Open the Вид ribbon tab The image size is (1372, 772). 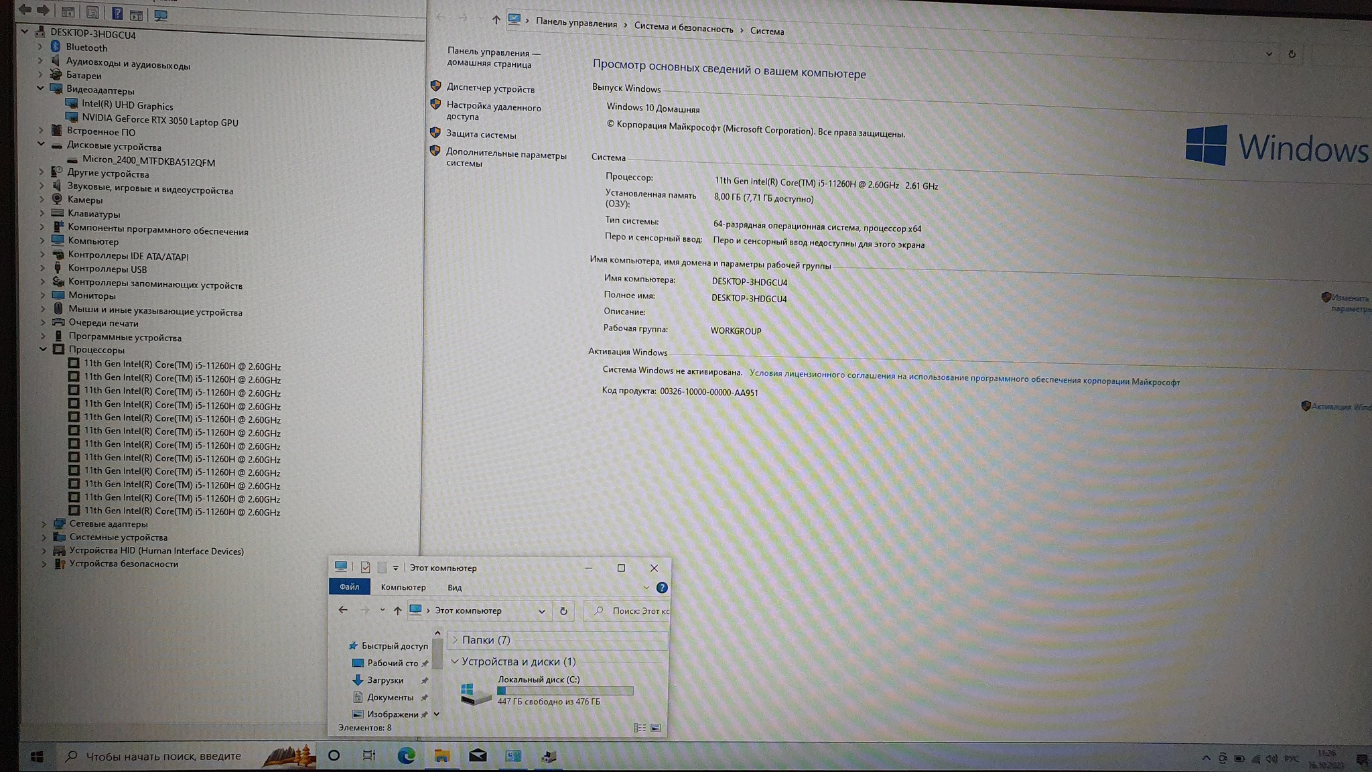(x=454, y=588)
